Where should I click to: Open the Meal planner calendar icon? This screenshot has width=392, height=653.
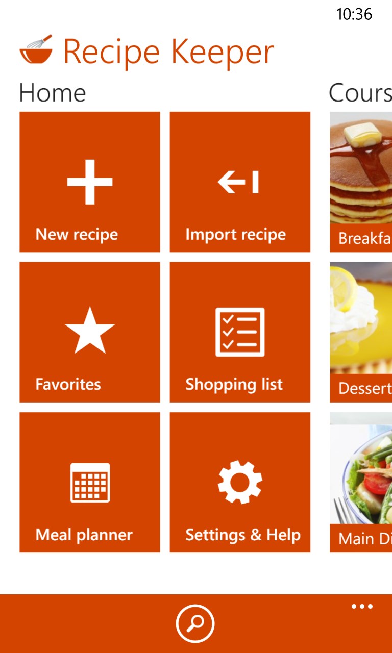coord(90,483)
